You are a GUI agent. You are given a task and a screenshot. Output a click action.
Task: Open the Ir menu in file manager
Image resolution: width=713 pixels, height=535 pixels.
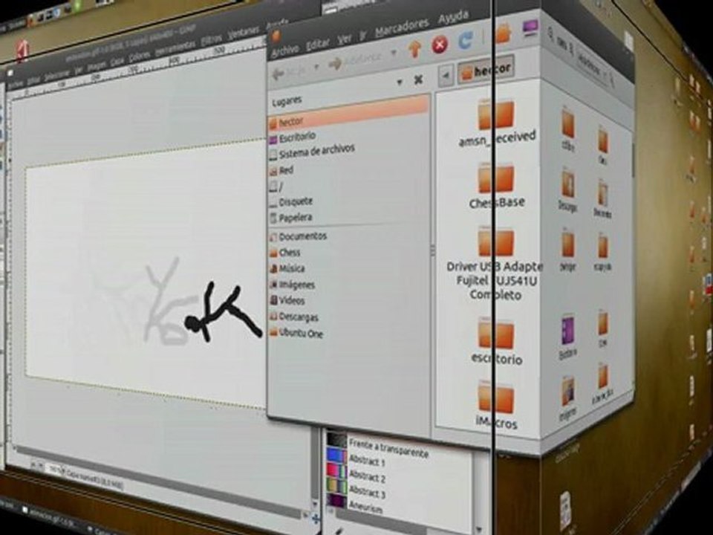pyautogui.click(x=363, y=36)
